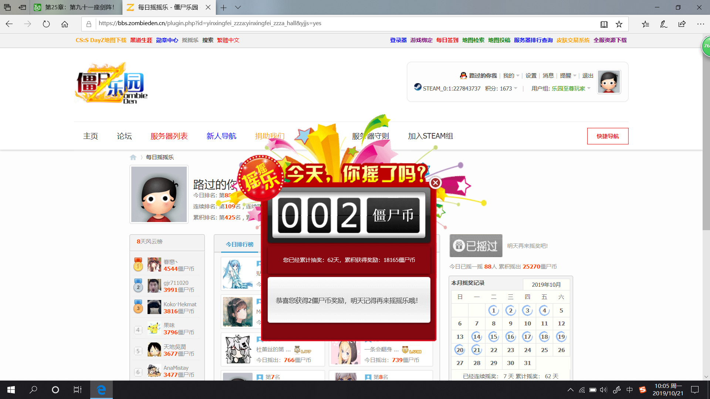Expand the 积分 1673 dropdown
The height and width of the screenshot is (399, 710).
pyautogui.click(x=501, y=88)
